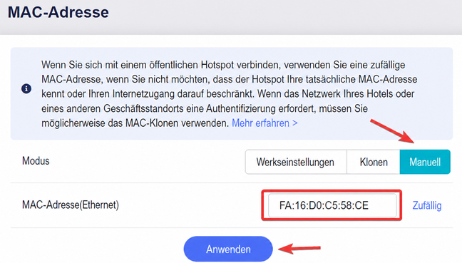Click the hotspot information paragraph text
This screenshot has height=263, width=462.
230,93
